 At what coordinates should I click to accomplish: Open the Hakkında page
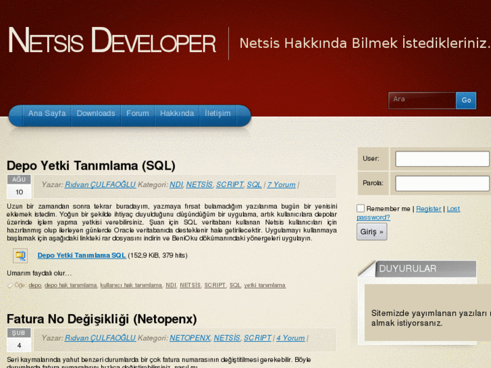pyautogui.click(x=177, y=113)
